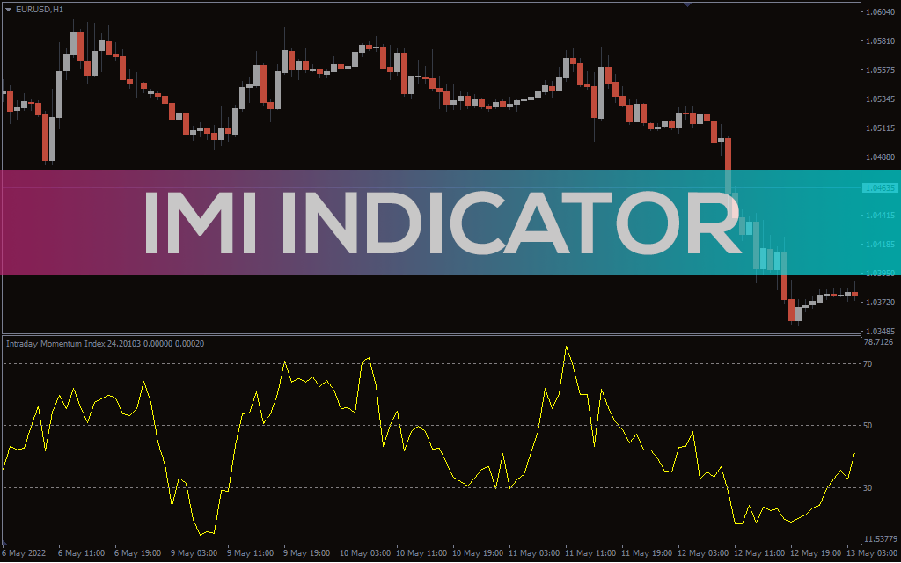Click the 9 May 03:00 time label

click(x=194, y=553)
